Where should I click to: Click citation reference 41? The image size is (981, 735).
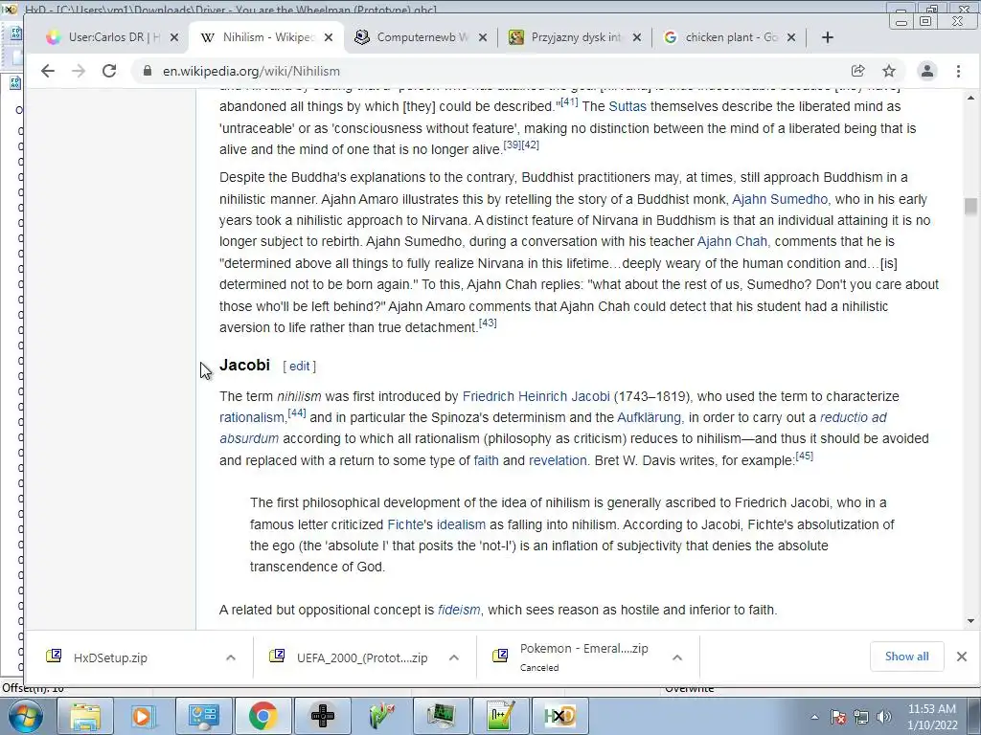click(569, 101)
